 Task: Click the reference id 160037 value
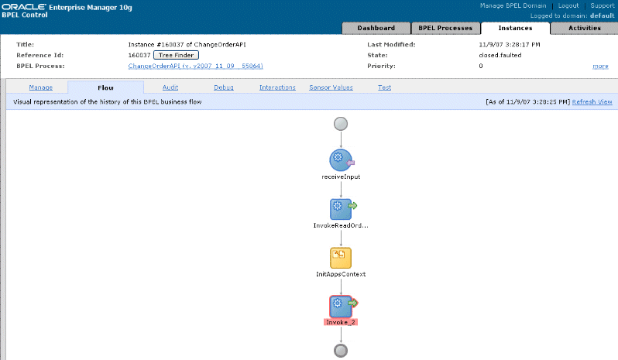click(139, 55)
